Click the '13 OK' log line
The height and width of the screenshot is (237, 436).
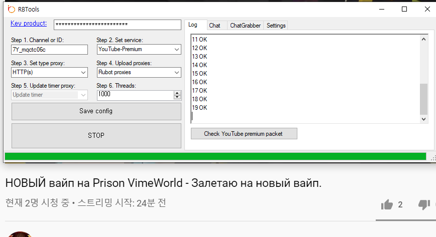[199, 57]
